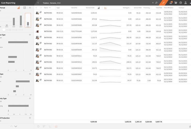Image resolution: width=191 pixels, height=129 pixels.
Task: Click the search magnifier icon
Action: tap(156, 3)
